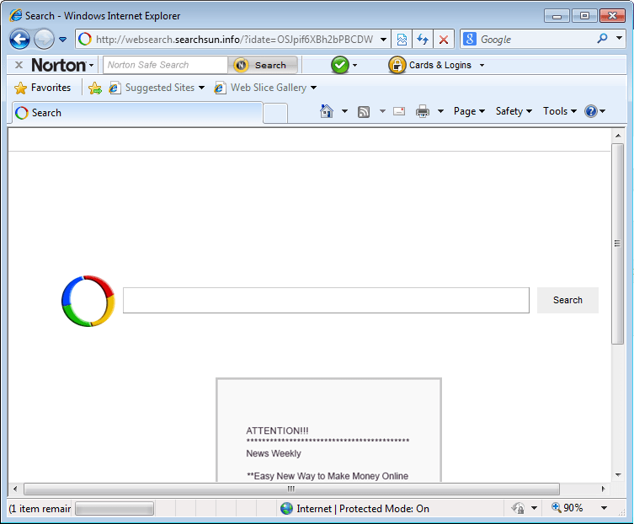Expand the zoom level dropdown arrow
Screen dimensions: 634x524
[x=604, y=508]
